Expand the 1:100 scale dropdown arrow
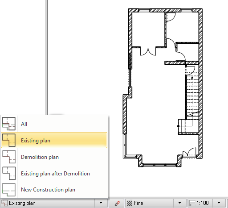Viewport: 228px width, 208px height. click(x=219, y=203)
